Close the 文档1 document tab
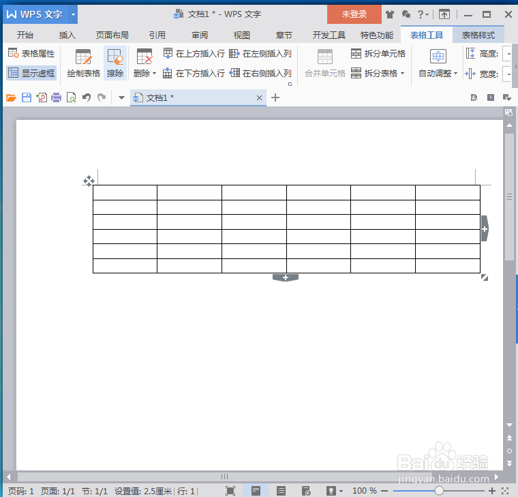 click(x=259, y=97)
